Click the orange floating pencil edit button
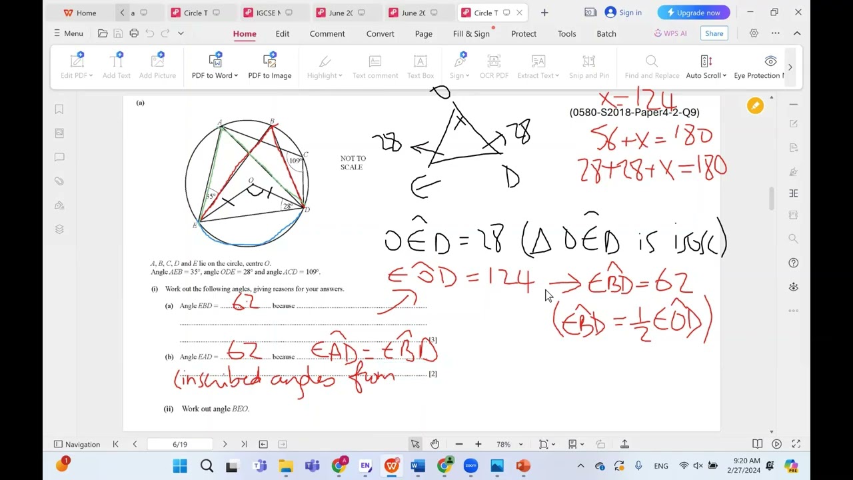Viewport: 853px width, 480px height. tap(755, 105)
